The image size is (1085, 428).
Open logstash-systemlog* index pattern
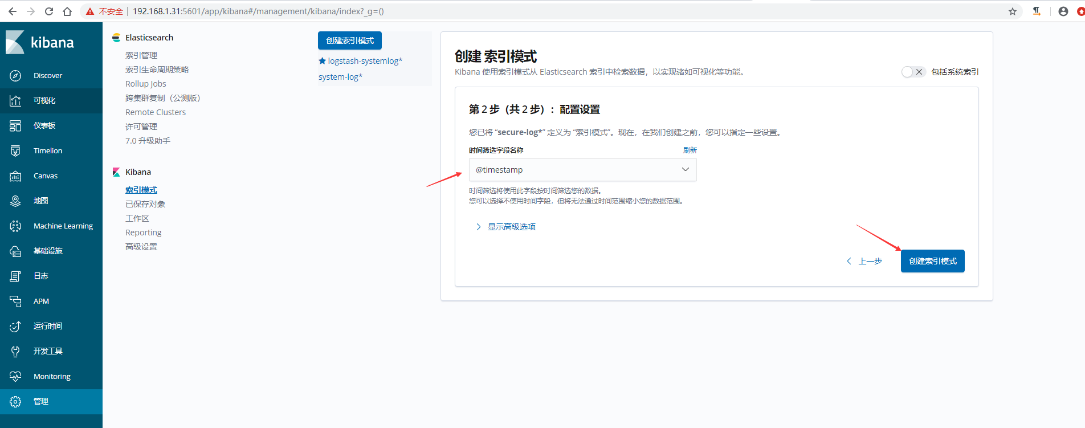tap(365, 61)
